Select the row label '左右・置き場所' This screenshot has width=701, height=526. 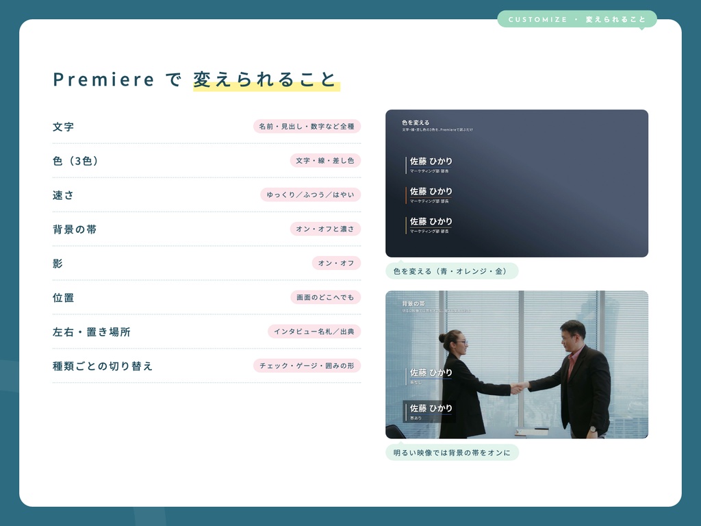click(92, 332)
